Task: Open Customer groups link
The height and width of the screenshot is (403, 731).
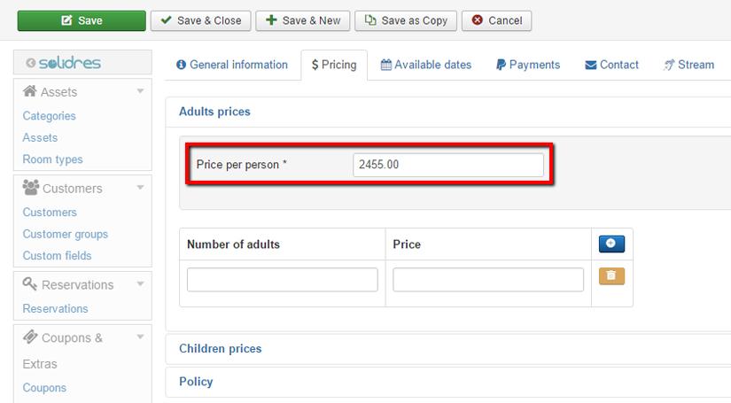Action: tap(66, 234)
